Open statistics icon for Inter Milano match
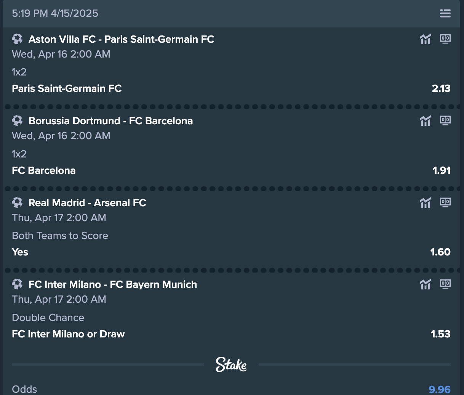 (426, 284)
